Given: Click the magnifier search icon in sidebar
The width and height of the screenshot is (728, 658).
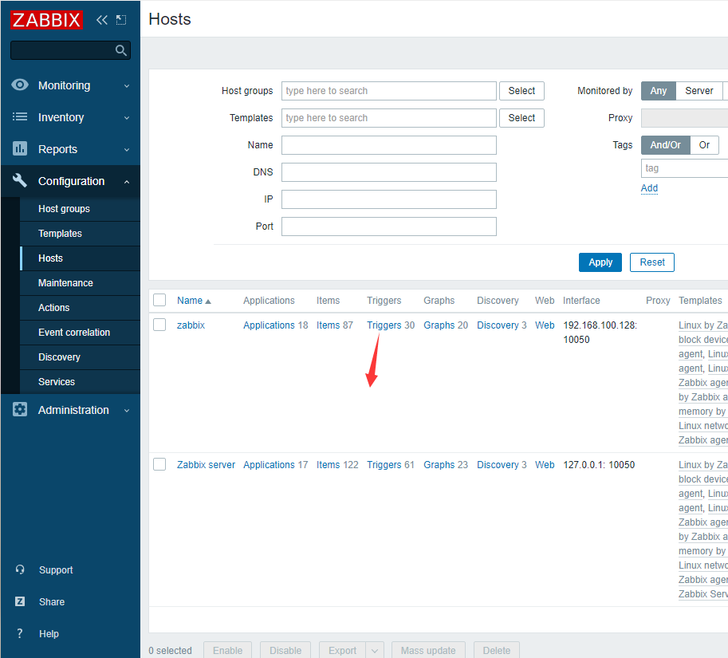Looking at the screenshot, I should coord(120,50).
